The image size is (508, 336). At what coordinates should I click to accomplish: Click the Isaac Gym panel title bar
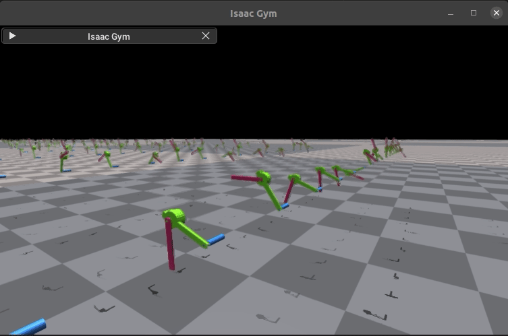pyautogui.click(x=109, y=36)
